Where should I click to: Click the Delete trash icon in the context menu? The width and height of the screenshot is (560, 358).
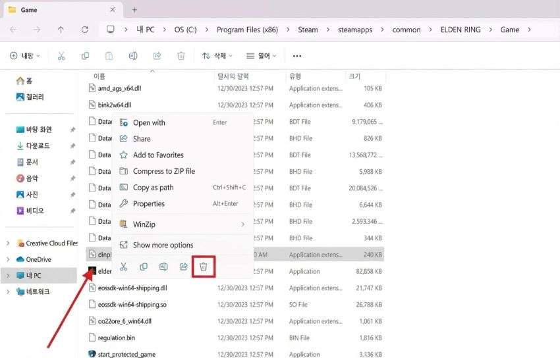[204, 267]
